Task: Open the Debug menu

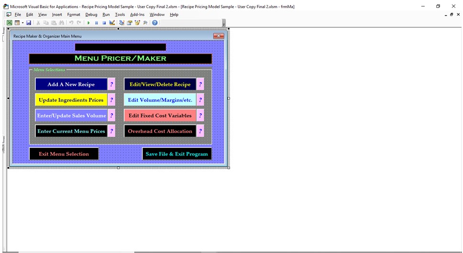Action: pyautogui.click(x=91, y=14)
